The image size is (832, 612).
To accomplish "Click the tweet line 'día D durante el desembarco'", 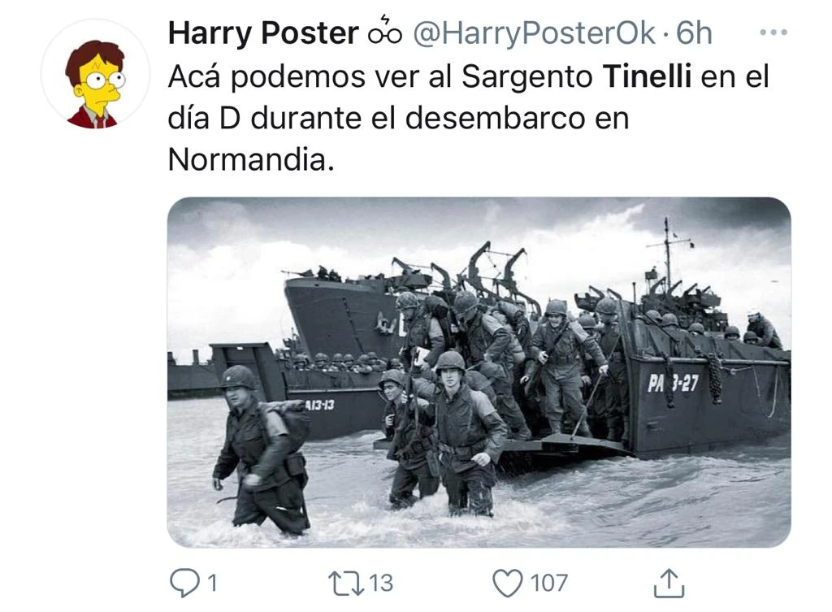I will coord(398,117).
